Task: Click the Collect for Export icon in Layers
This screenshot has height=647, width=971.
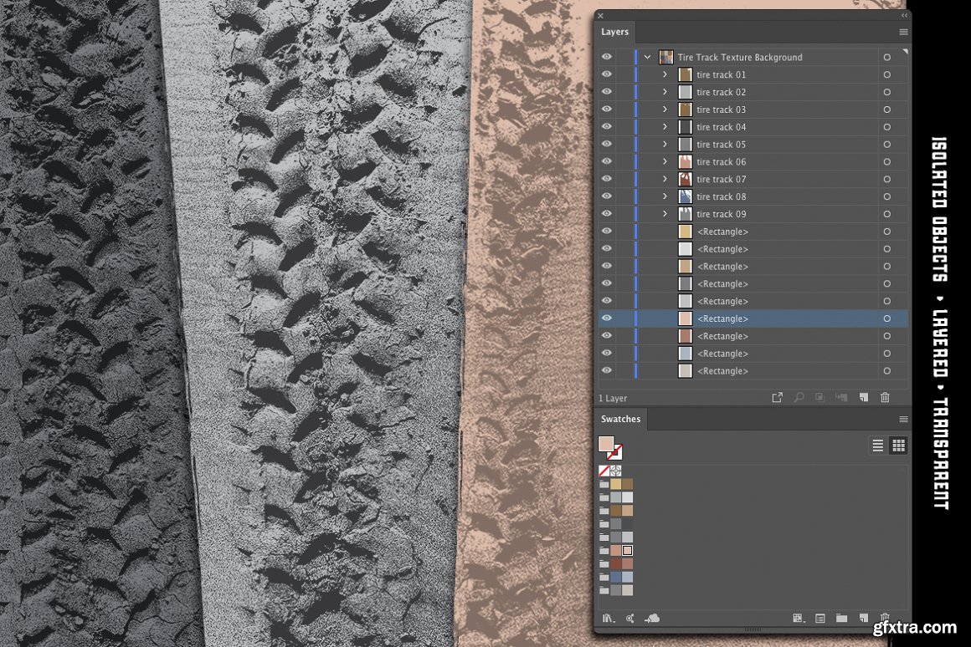Action: [777, 398]
